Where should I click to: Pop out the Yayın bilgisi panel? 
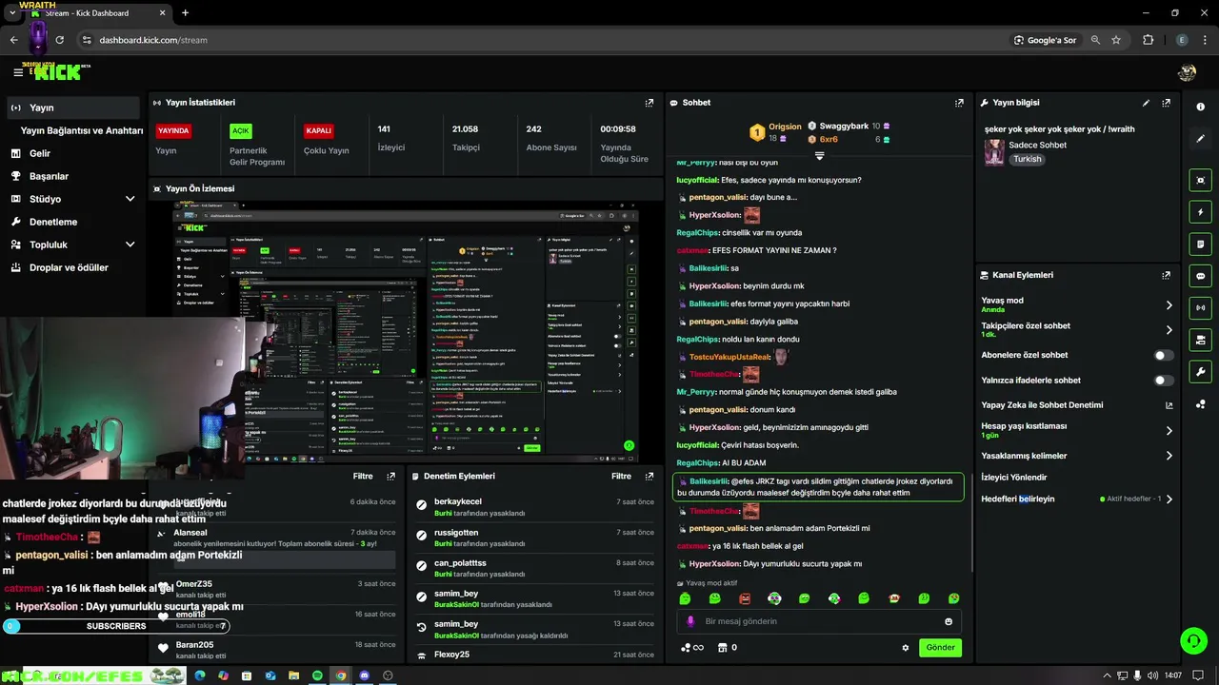[1166, 103]
